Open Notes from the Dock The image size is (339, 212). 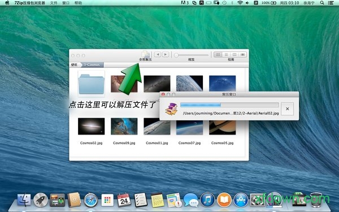157,200
